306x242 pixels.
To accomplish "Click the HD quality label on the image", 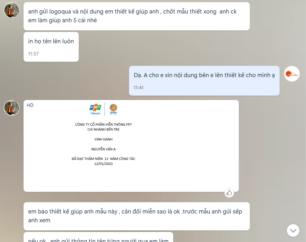I will pyautogui.click(x=30, y=105).
